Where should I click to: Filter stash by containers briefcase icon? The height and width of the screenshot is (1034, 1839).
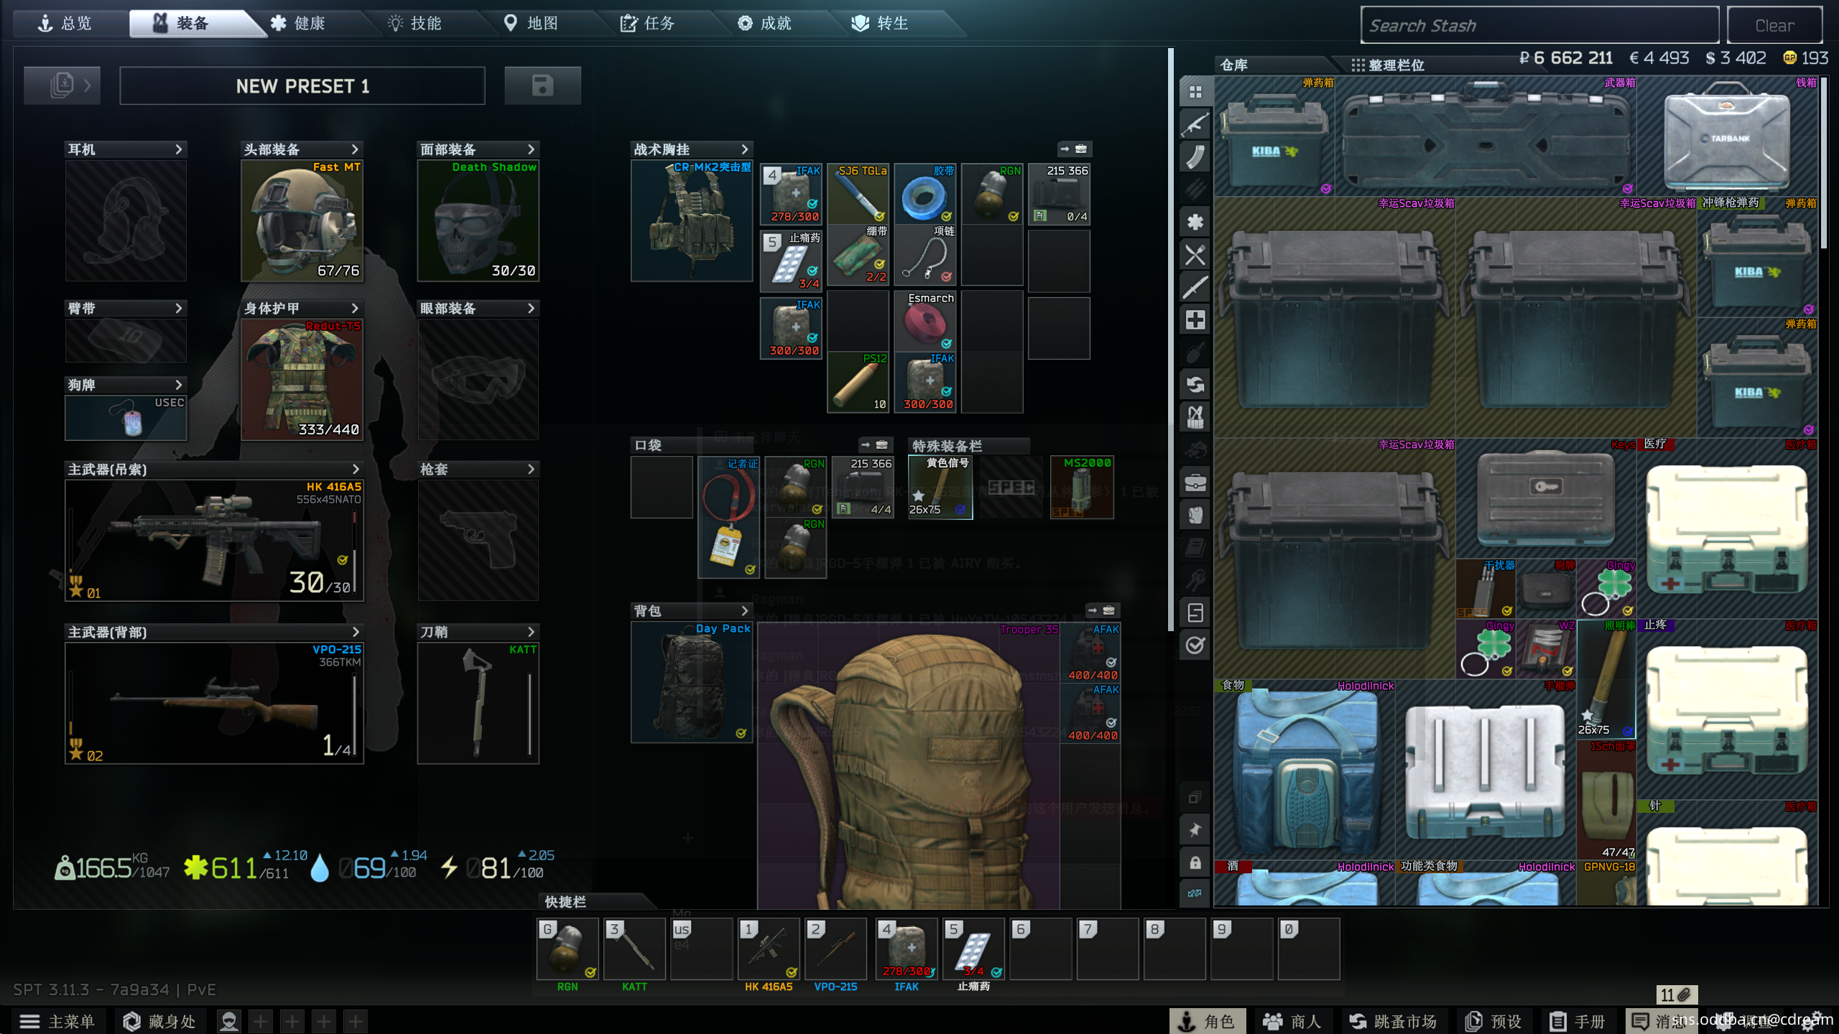(x=1195, y=482)
